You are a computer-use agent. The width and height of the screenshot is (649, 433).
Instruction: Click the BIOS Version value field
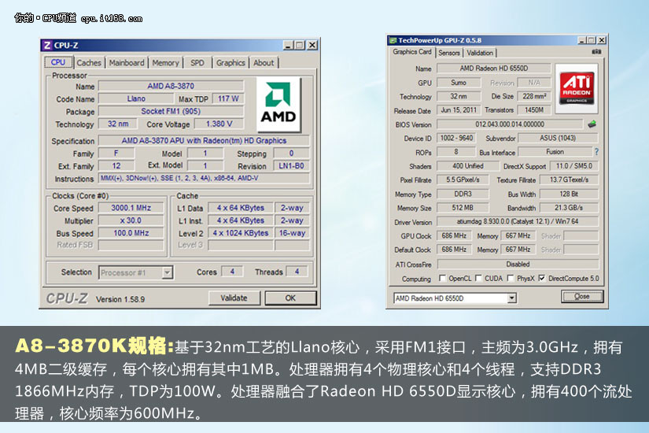pyautogui.click(x=510, y=124)
